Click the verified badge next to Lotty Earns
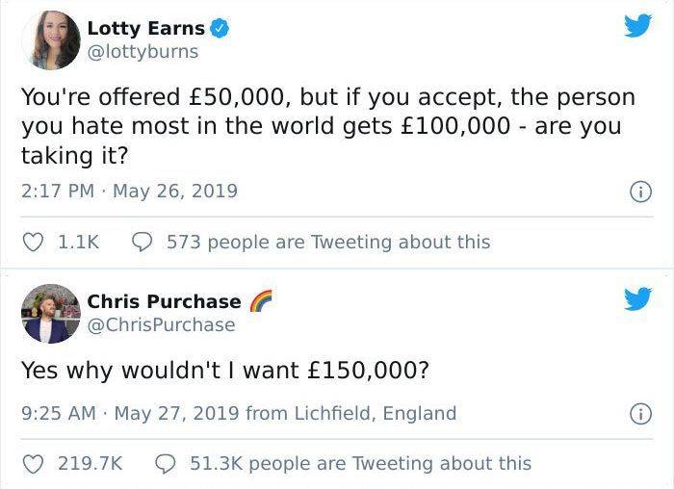Viewport: 674px width, 489px height. (220, 29)
